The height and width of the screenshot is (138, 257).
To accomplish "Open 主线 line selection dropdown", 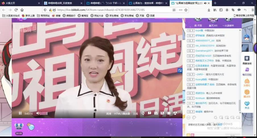I will tap(135, 114).
